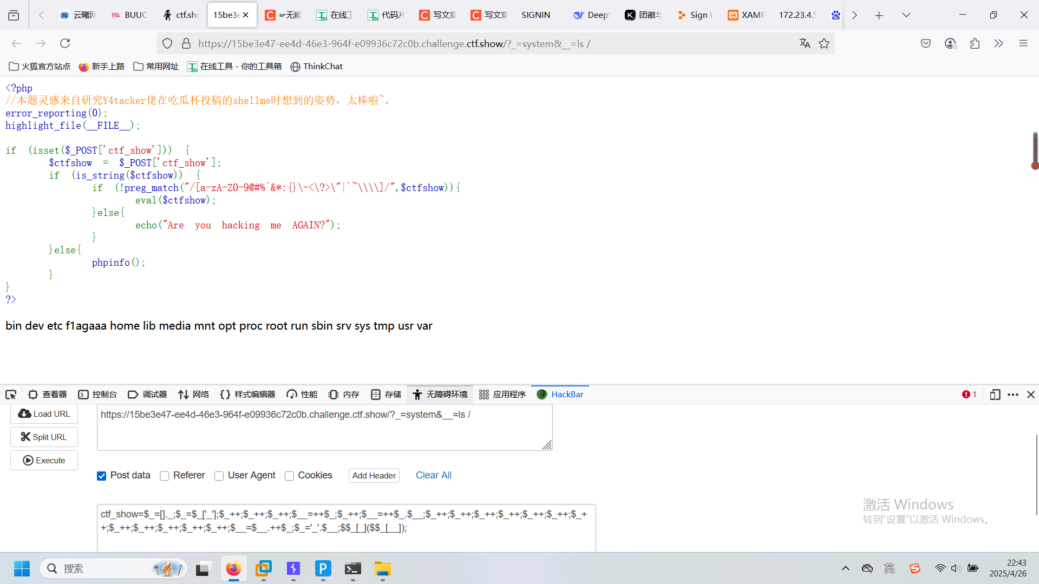Open the 火狐官方站点 bookmark folder
This screenshot has height=584, width=1039.
pos(40,67)
